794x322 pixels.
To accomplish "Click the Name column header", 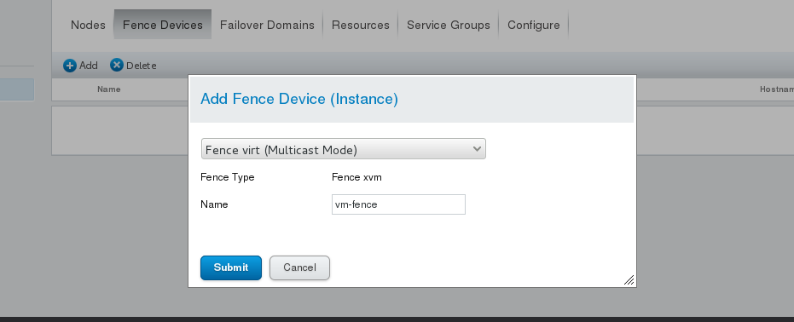I will pyautogui.click(x=109, y=89).
